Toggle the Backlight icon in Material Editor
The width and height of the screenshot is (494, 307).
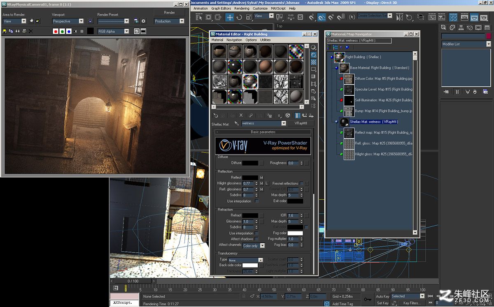(x=314, y=55)
